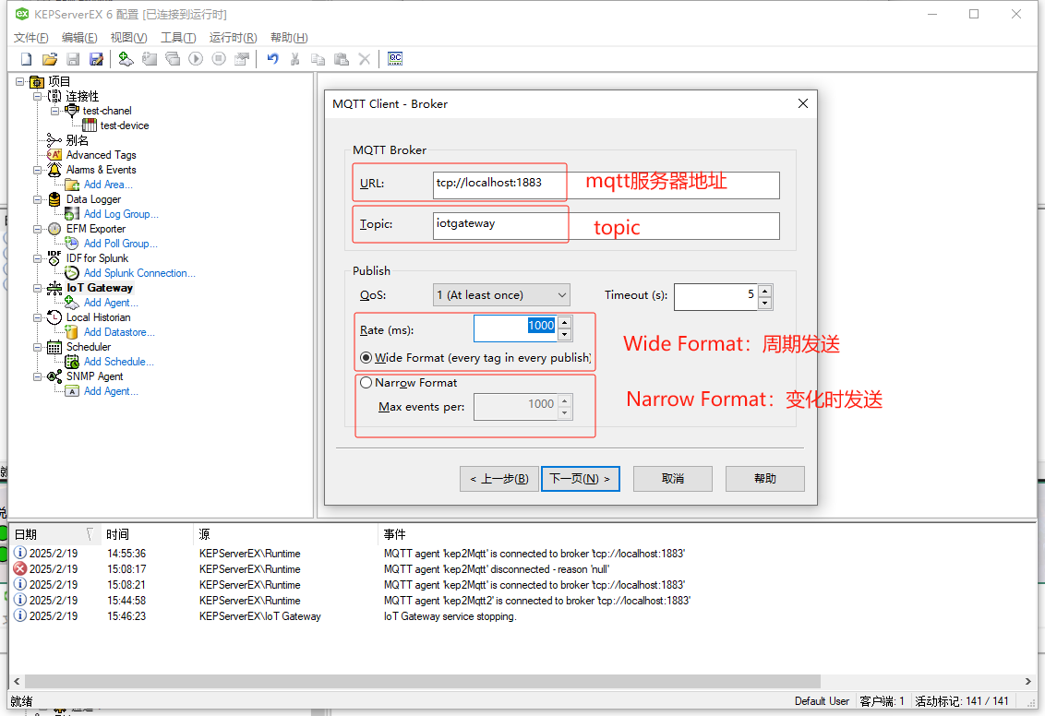Click the blue Undo arrow icon
Image resolution: width=1045 pixels, height=716 pixels.
pos(272,59)
